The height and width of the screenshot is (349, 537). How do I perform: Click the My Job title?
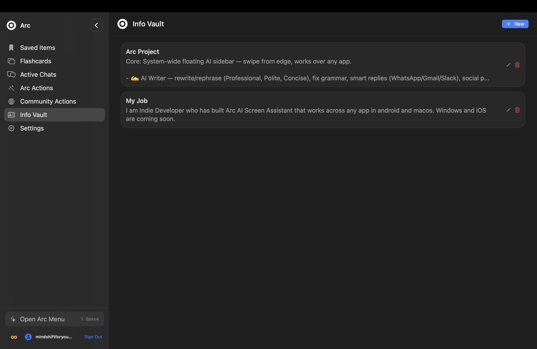(x=136, y=101)
